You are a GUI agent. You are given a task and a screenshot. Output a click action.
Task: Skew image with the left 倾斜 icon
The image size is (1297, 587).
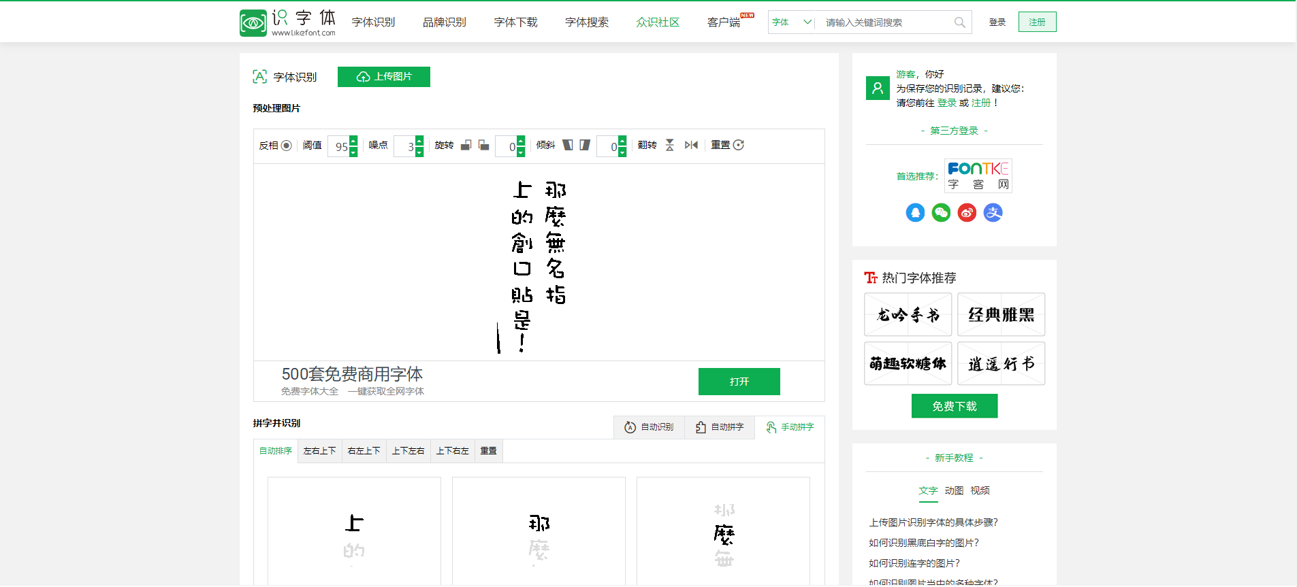point(567,145)
